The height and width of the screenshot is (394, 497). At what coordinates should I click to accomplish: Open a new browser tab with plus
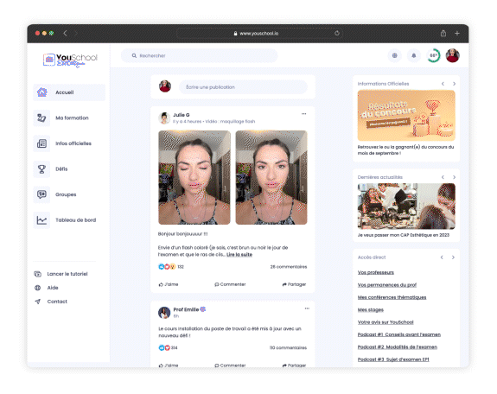point(457,34)
